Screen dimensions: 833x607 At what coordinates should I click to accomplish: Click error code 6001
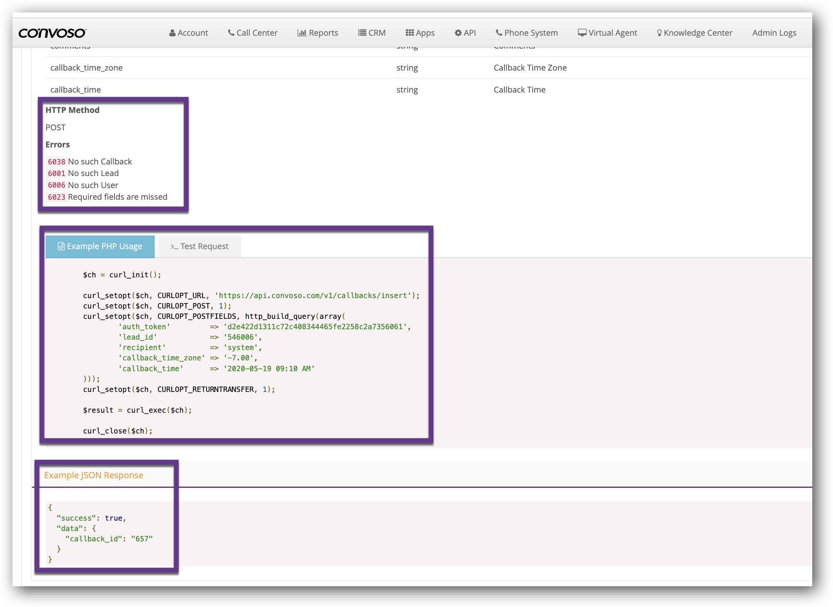click(56, 173)
